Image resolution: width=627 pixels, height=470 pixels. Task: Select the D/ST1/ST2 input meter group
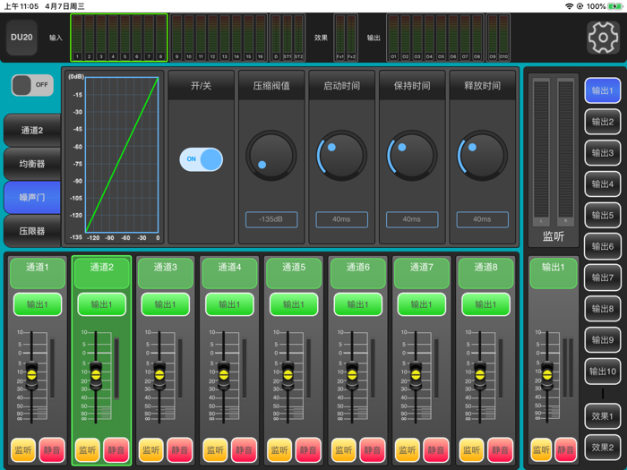[x=288, y=38]
